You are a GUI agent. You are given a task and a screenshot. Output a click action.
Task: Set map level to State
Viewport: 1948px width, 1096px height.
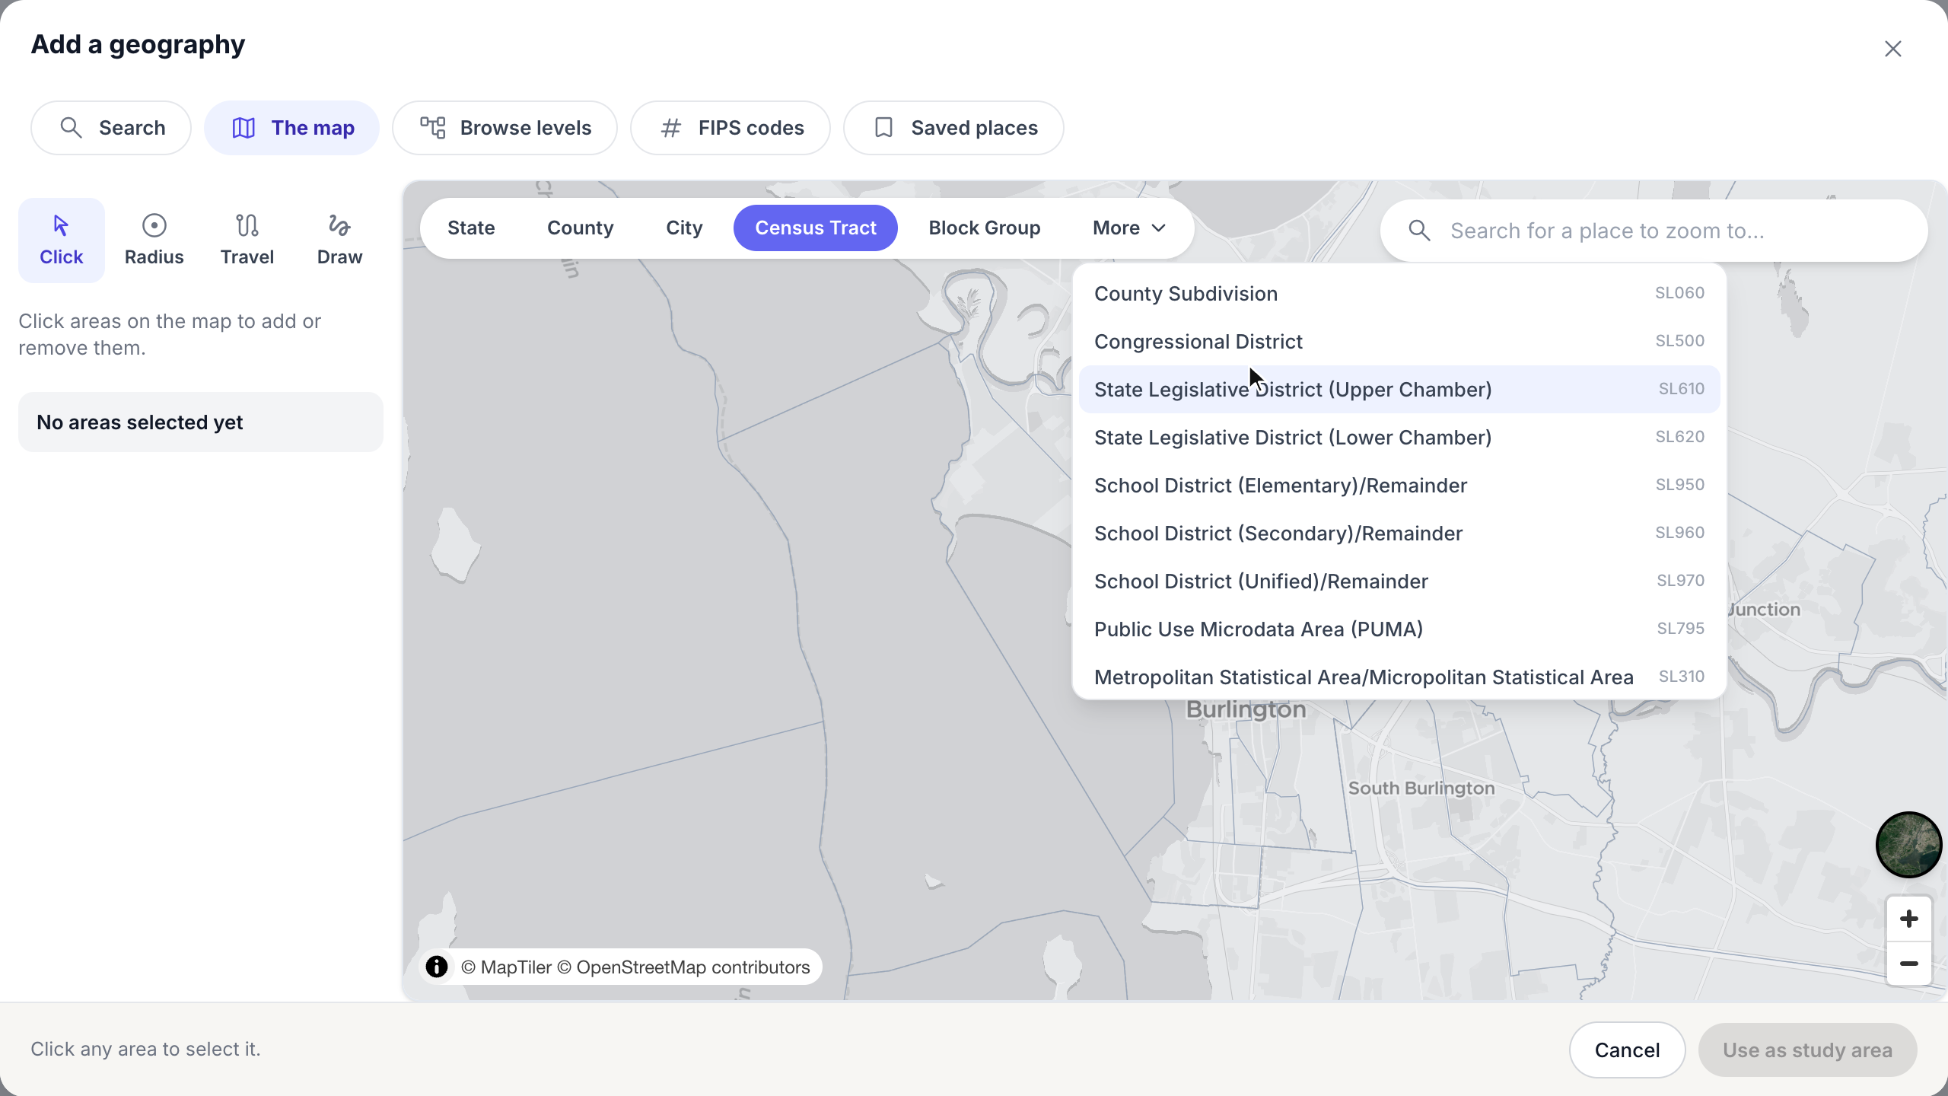(471, 228)
